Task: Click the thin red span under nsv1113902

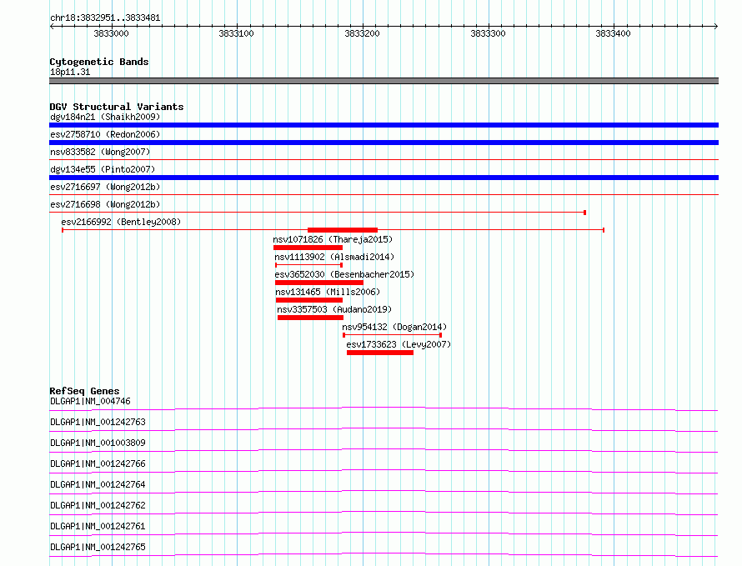Action: (309, 265)
